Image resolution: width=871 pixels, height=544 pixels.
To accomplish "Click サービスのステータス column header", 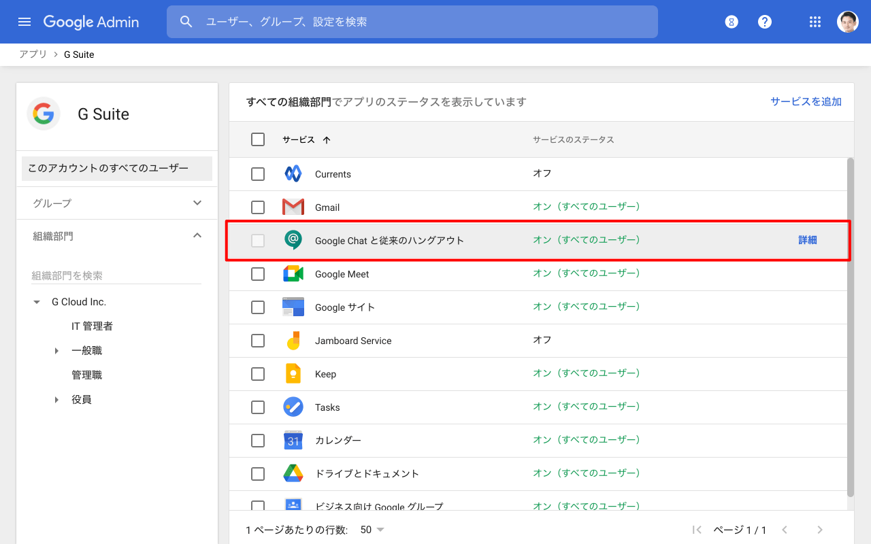I will (x=574, y=139).
